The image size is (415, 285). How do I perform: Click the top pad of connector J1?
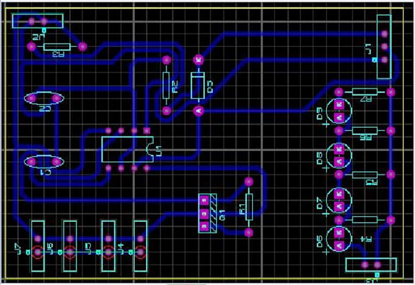(x=384, y=34)
